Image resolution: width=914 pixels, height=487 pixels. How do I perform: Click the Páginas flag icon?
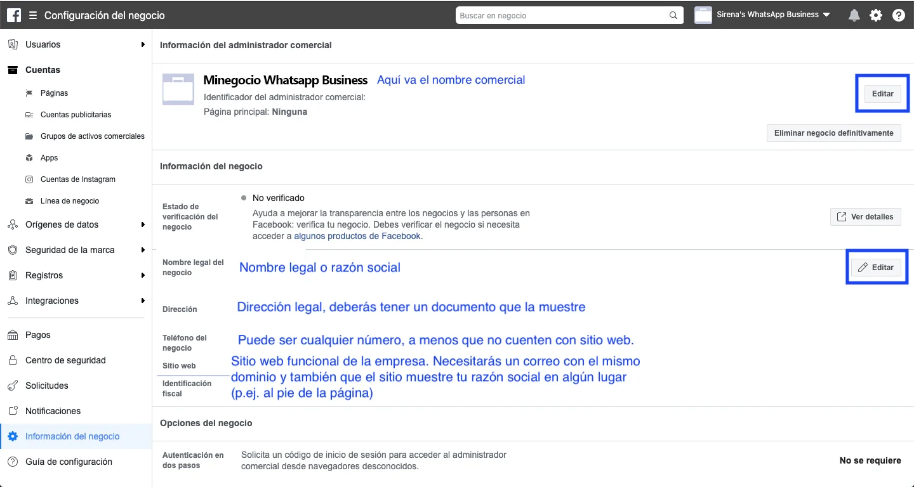click(x=29, y=93)
